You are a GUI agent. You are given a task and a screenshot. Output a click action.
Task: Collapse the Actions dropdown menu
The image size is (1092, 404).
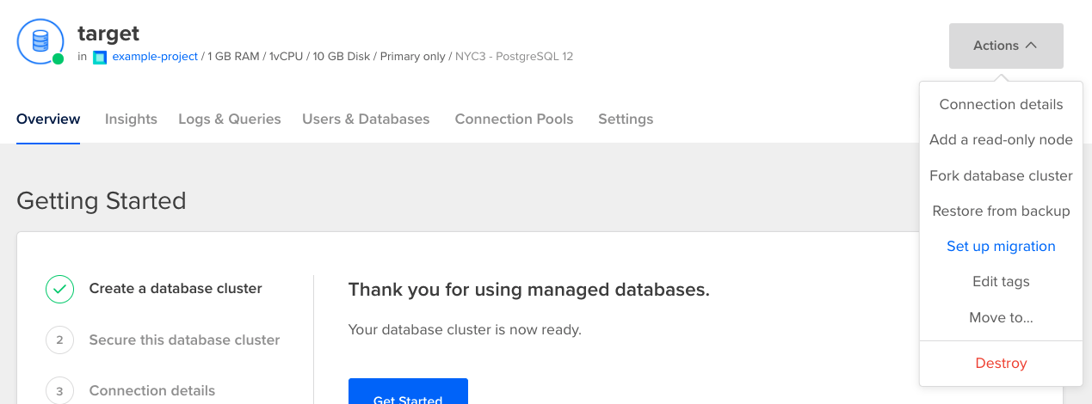coord(1006,46)
